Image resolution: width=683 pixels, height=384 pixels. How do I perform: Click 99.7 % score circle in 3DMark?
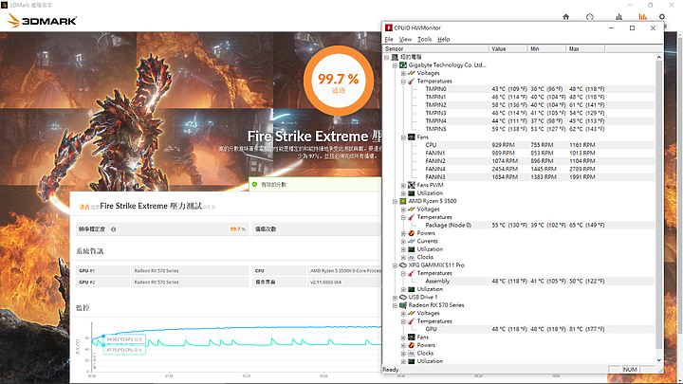pyautogui.click(x=339, y=80)
